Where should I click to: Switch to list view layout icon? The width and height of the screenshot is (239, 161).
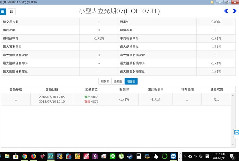point(2,11)
